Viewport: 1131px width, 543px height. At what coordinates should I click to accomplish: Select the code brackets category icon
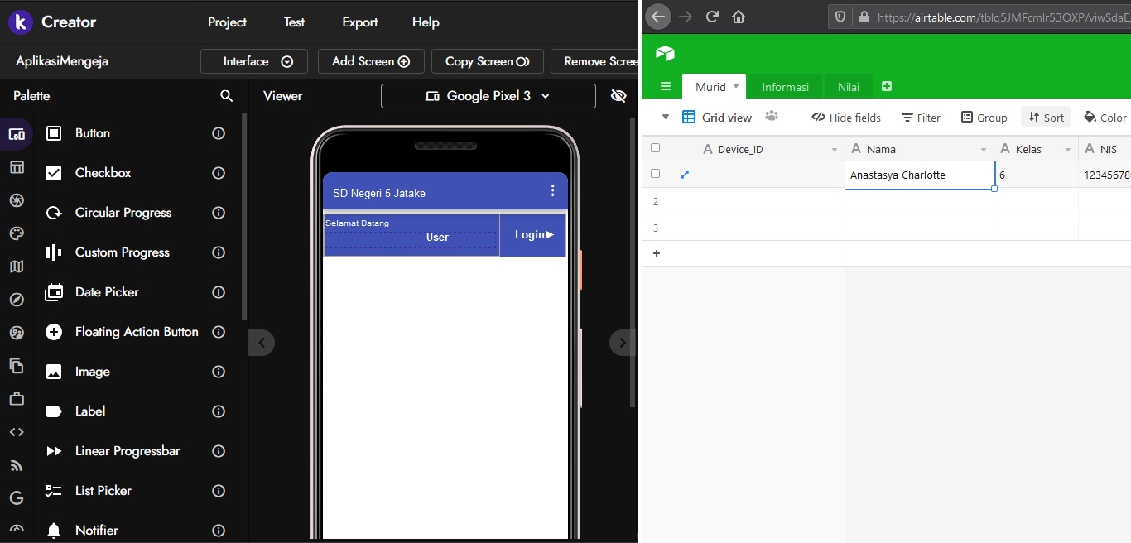[17, 432]
